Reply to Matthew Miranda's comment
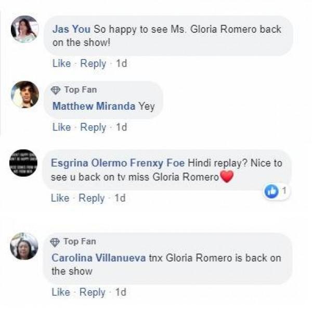 (x=93, y=127)
